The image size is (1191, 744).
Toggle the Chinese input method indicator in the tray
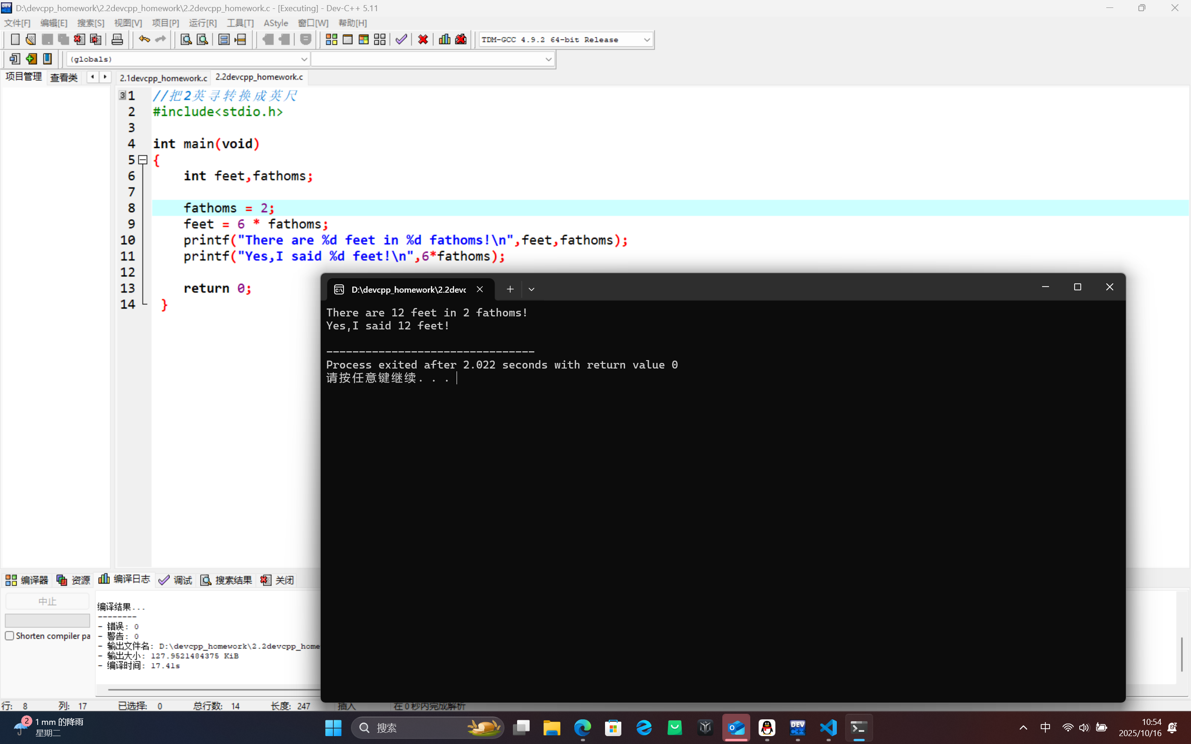pos(1045,727)
